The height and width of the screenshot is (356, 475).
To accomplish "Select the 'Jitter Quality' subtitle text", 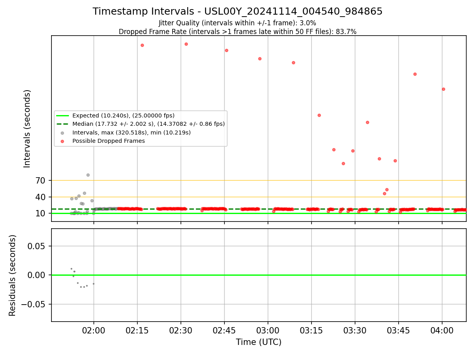I will point(237,23).
